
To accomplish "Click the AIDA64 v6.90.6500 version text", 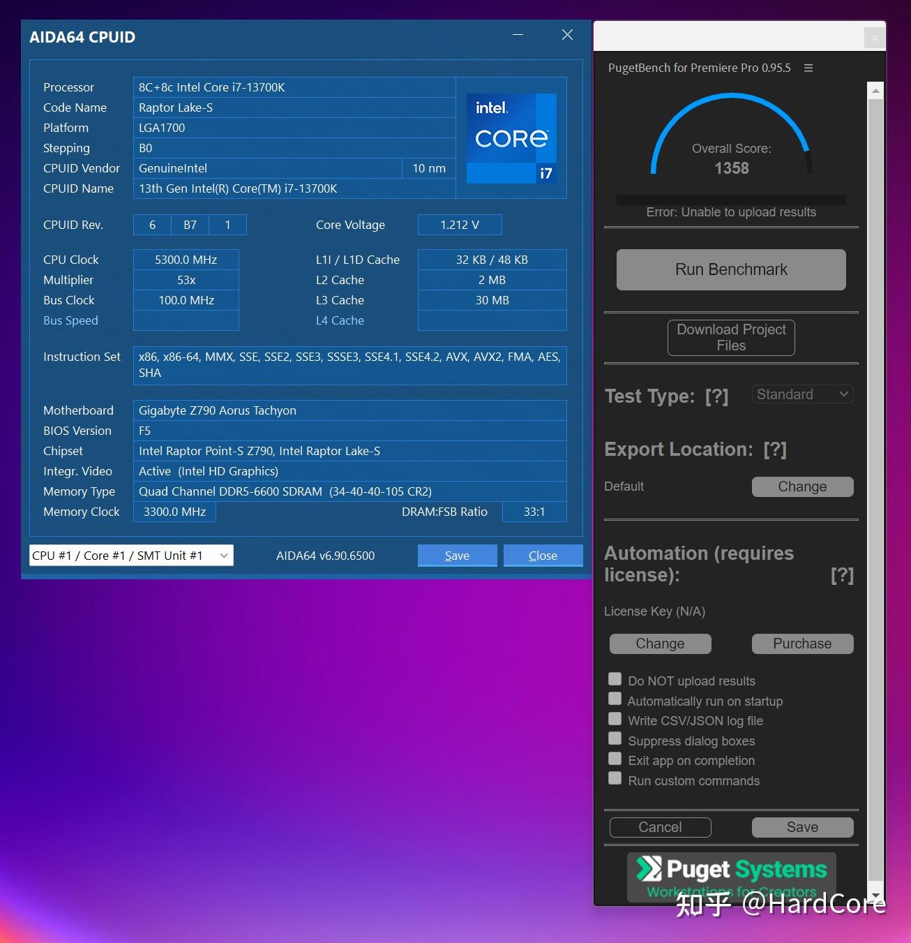I will pyautogui.click(x=325, y=556).
